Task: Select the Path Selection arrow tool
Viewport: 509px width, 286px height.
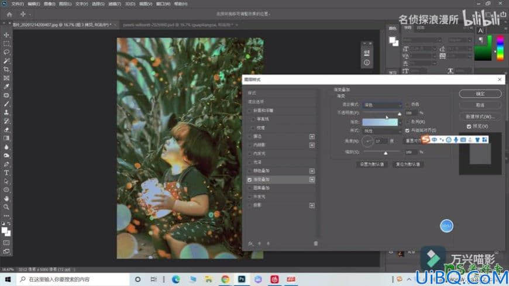Action: (x=6, y=181)
